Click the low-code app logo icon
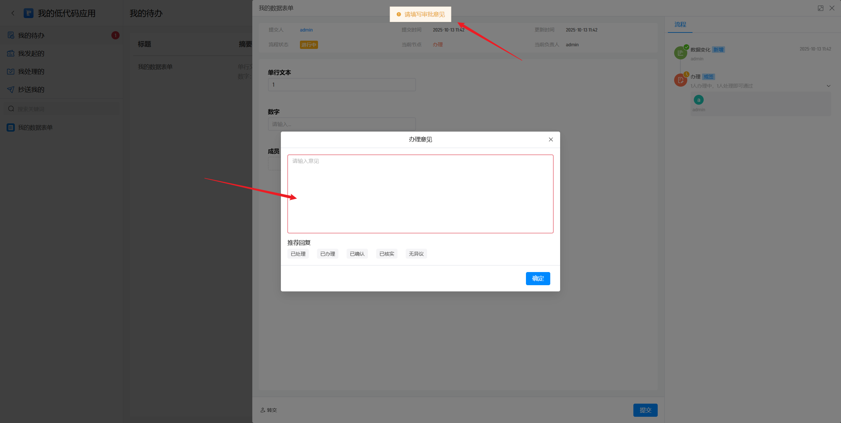The width and height of the screenshot is (841, 423). [x=29, y=13]
